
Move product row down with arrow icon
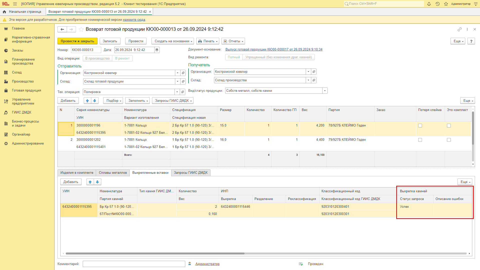click(95, 100)
